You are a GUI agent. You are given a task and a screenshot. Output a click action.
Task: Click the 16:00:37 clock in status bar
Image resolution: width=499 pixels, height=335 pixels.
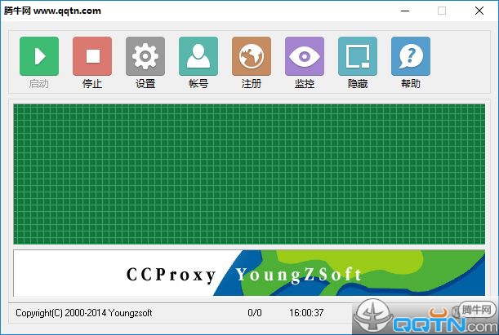pyautogui.click(x=306, y=313)
